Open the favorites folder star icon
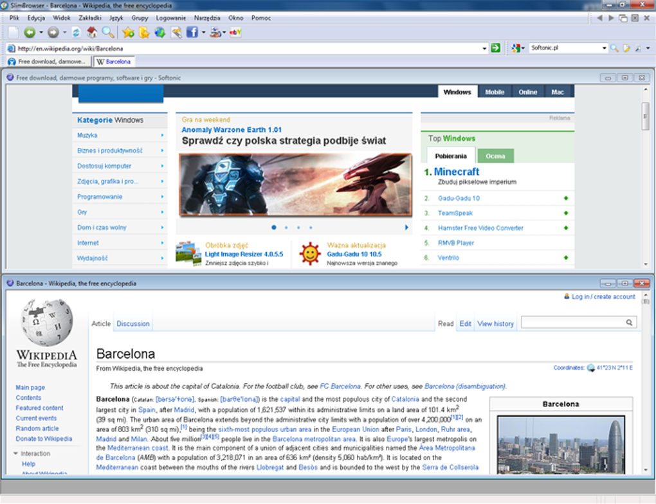The height and width of the screenshot is (504, 656). [144, 32]
